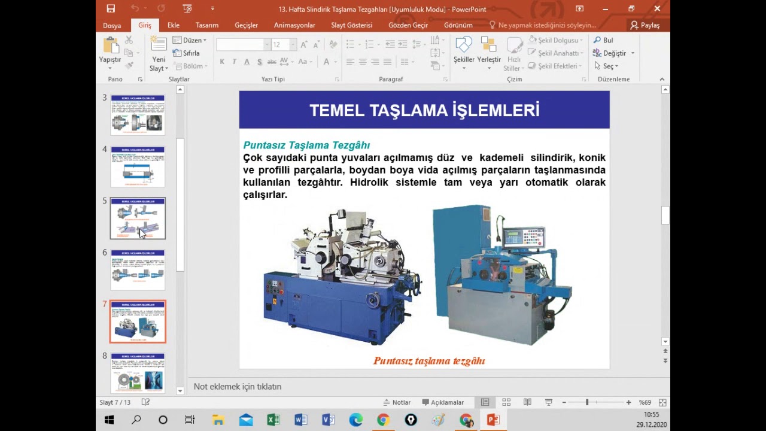Open the Bölüm section dropdown
Screen dimensions: 766x431
pos(189,66)
